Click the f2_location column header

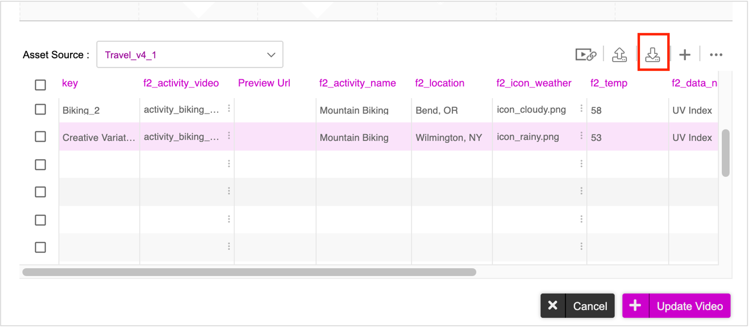click(x=440, y=83)
